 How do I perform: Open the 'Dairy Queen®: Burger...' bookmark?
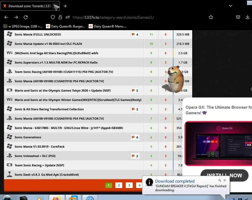coord(65,26)
